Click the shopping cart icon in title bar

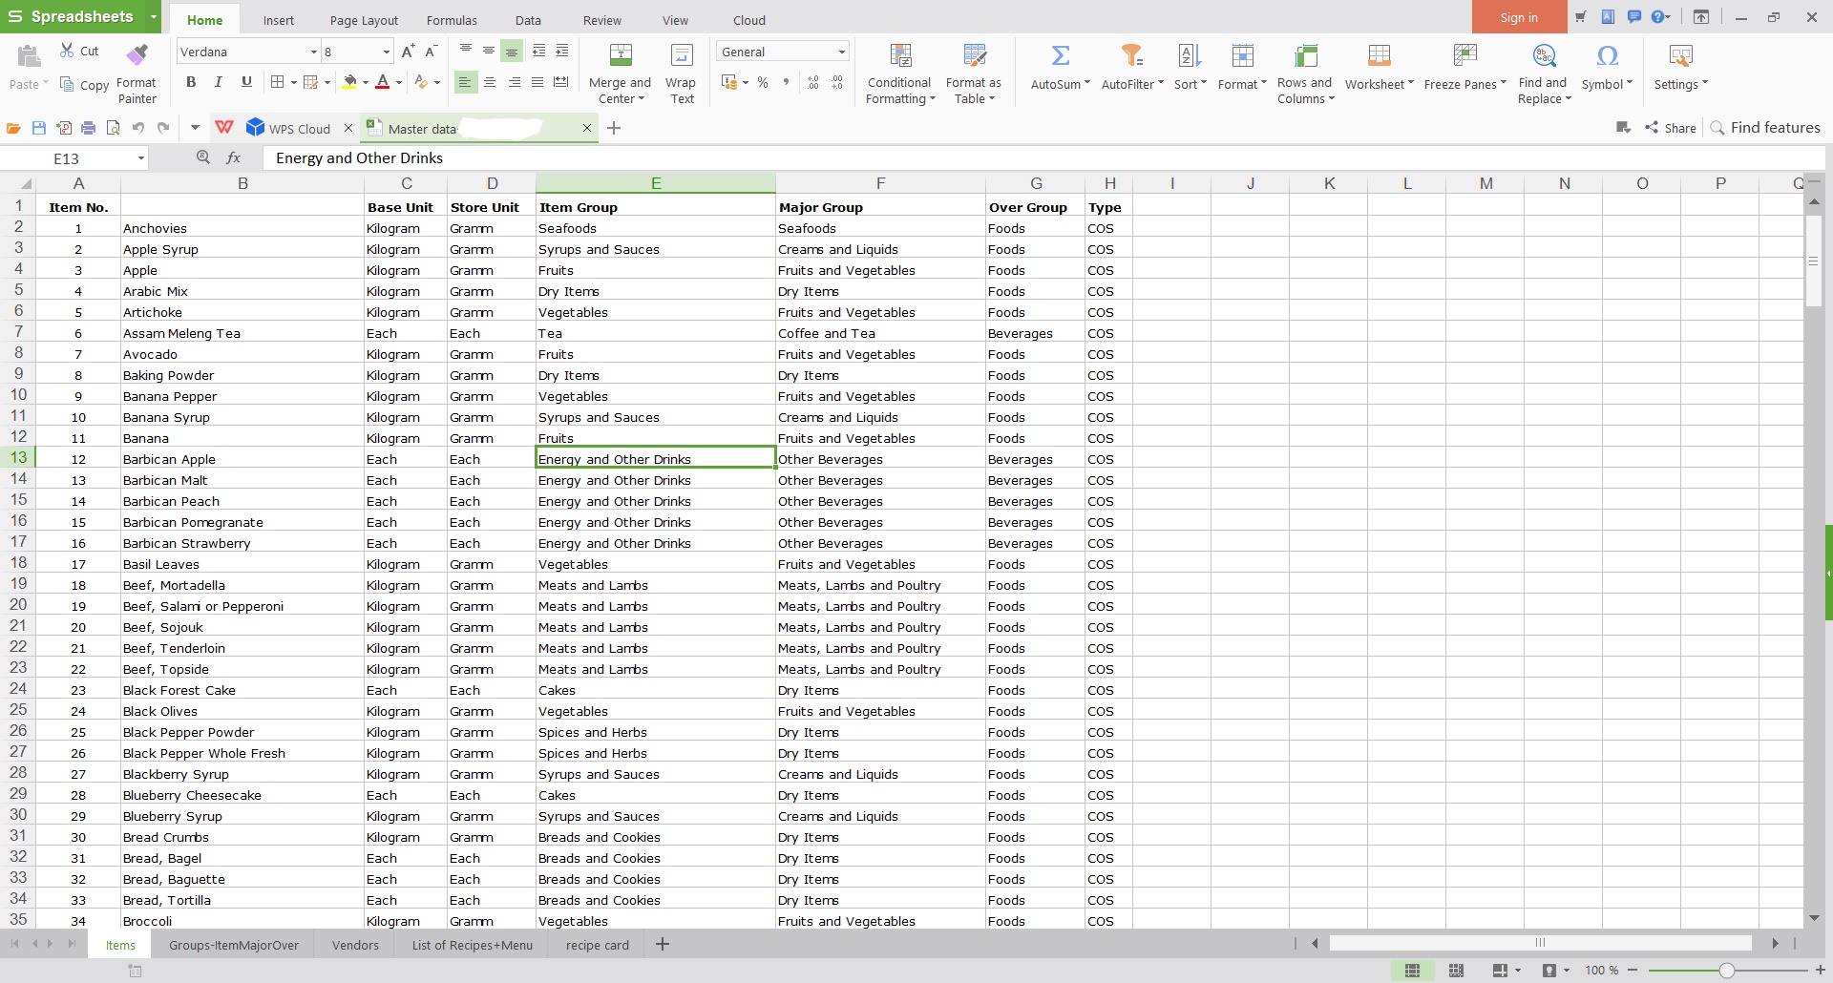[1580, 17]
